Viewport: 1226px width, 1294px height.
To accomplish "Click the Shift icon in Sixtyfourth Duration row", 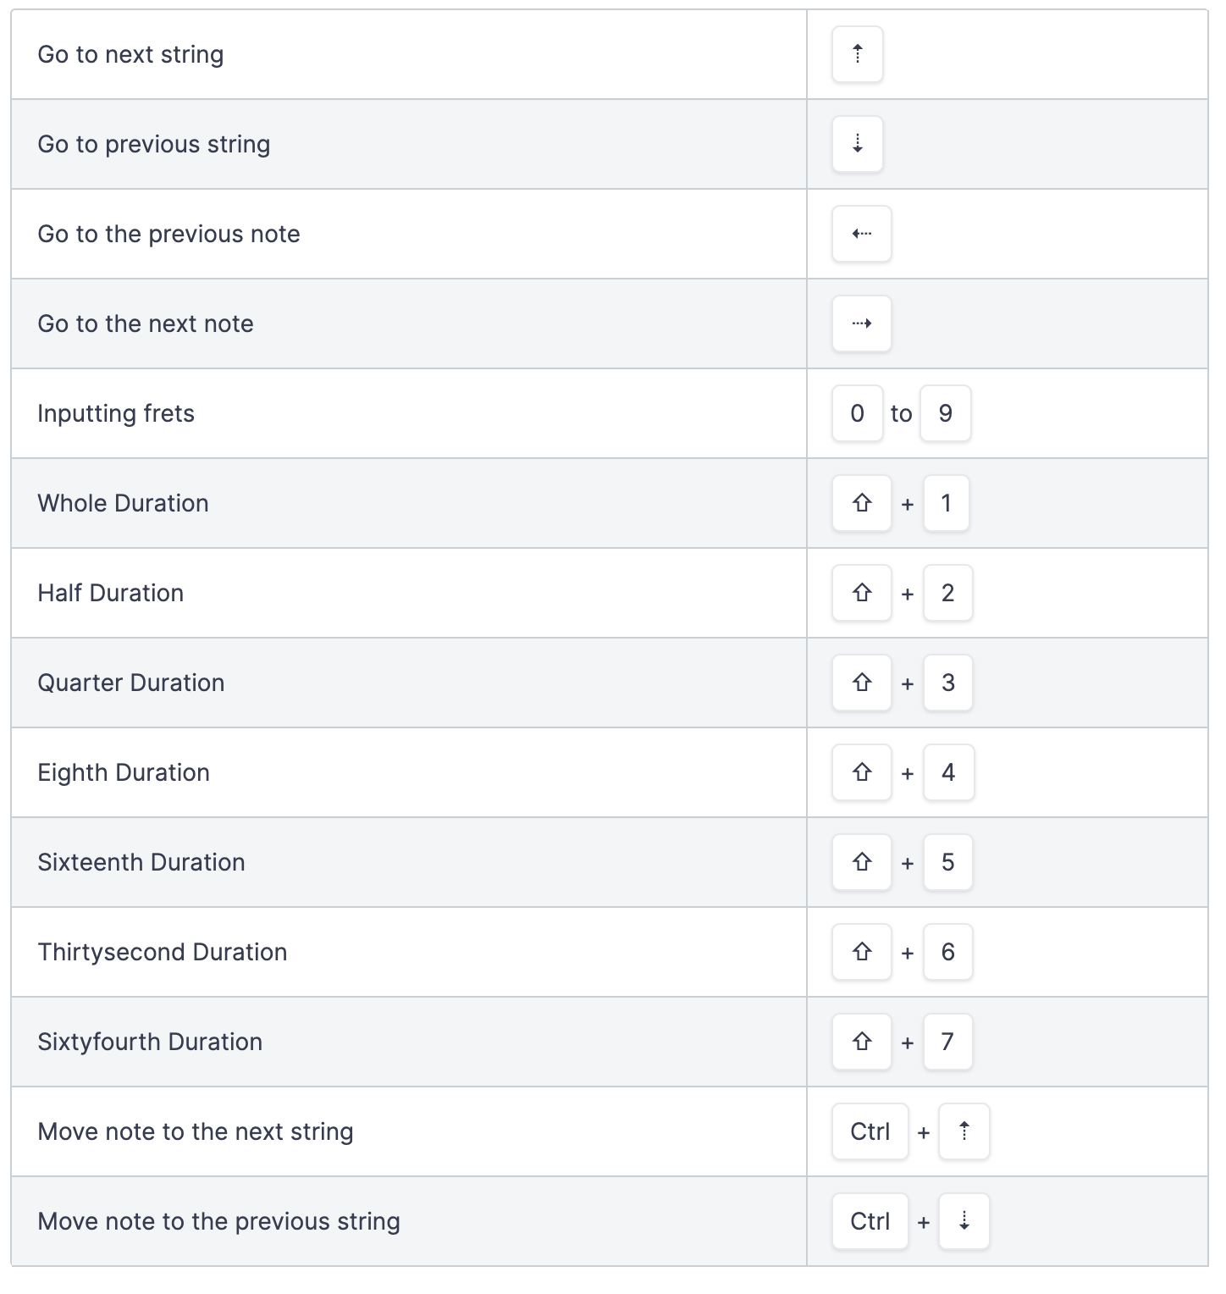I will 861,1042.
